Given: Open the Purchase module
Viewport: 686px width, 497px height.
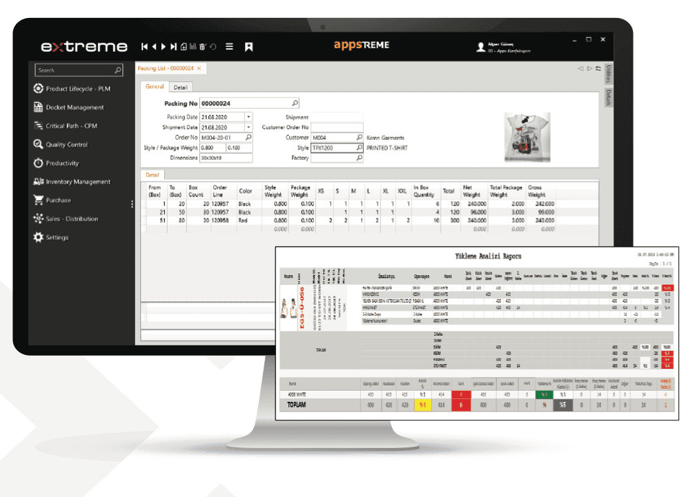Looking at the screenshot, I should click(52, 200).
